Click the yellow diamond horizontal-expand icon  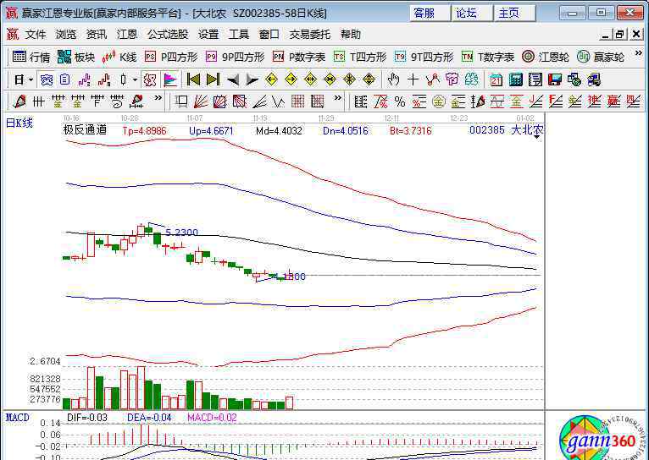click(310, 79)
